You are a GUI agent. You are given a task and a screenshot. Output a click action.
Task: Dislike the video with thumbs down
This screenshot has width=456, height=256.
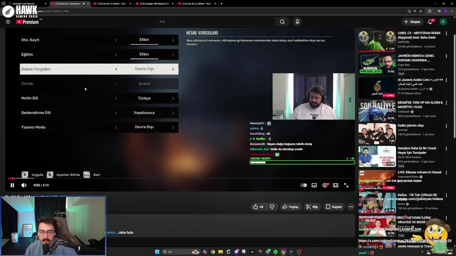272,207
